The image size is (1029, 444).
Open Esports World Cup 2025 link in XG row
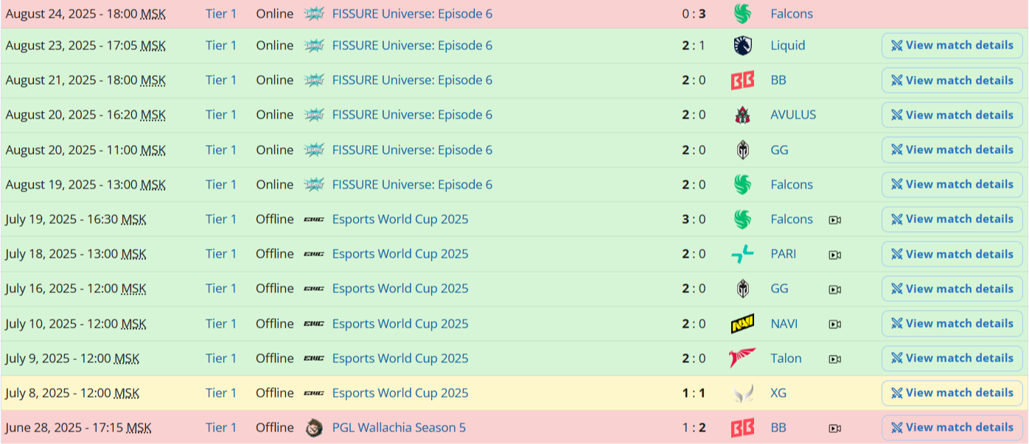pyautogui.click(x=400, y=393)
